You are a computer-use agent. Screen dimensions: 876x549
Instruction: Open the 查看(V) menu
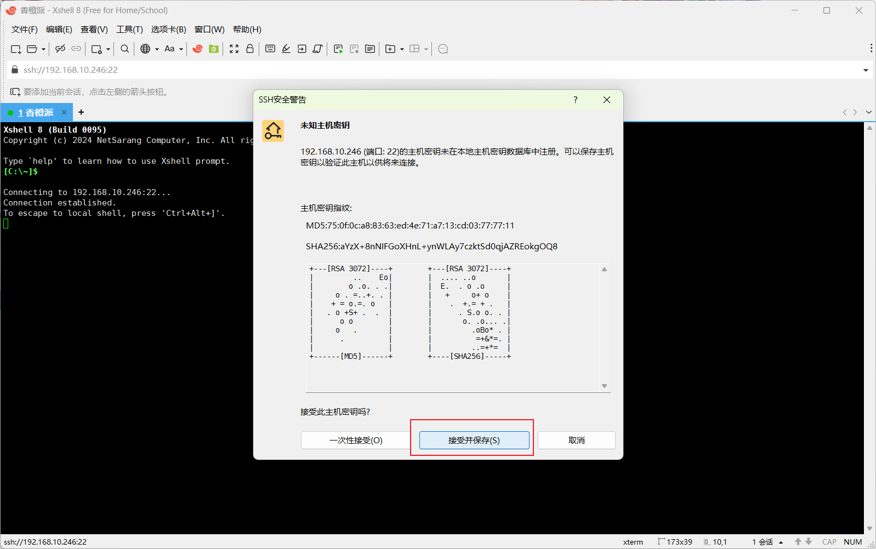point(94,30)
